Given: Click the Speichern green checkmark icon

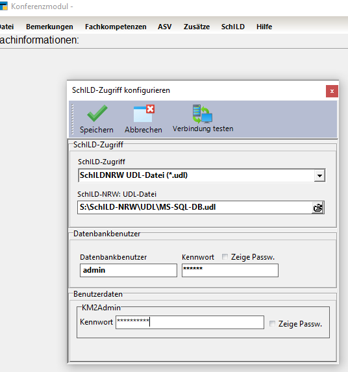Looking at the screenshot, I should pos(97,113).
